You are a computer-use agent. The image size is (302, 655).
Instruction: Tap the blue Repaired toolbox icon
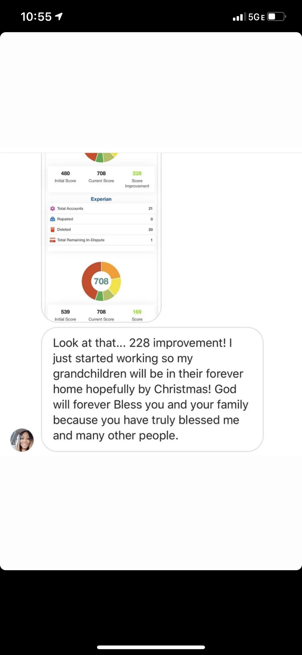tap(53, 219)
